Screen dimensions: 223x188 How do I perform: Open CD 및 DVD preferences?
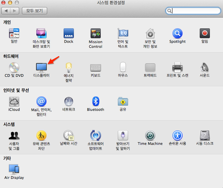click(14, 67)
